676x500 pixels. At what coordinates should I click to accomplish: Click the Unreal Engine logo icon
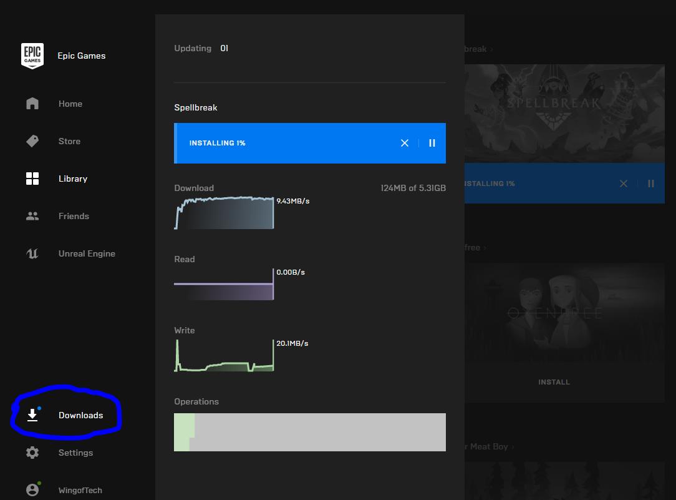pyautogui.click(x=32, y=253)
